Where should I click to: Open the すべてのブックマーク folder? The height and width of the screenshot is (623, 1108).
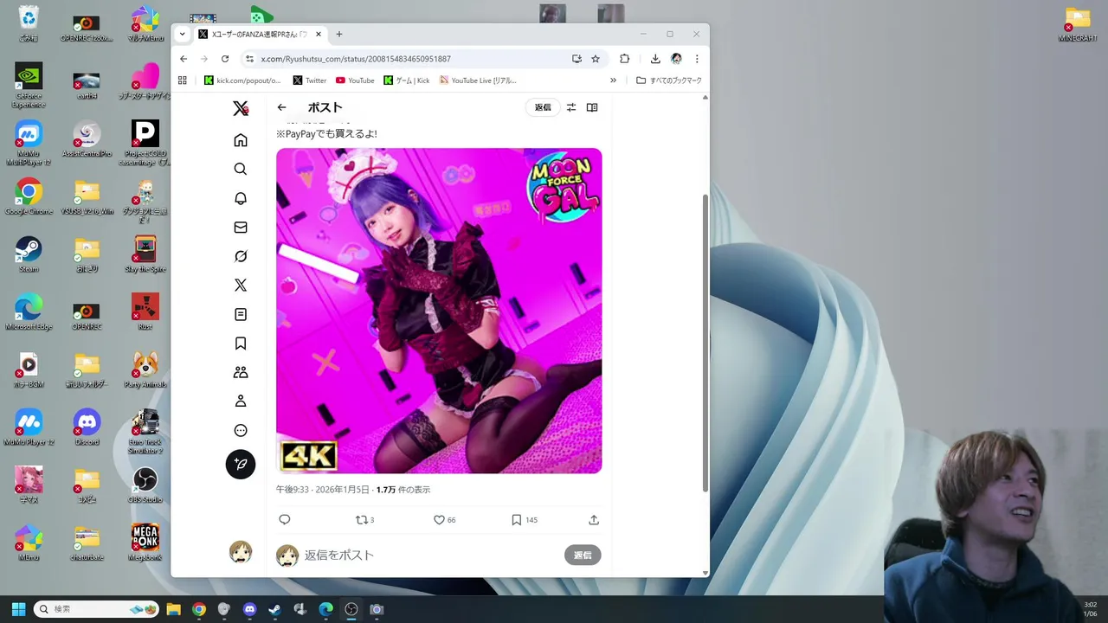[x=669, y=80]
